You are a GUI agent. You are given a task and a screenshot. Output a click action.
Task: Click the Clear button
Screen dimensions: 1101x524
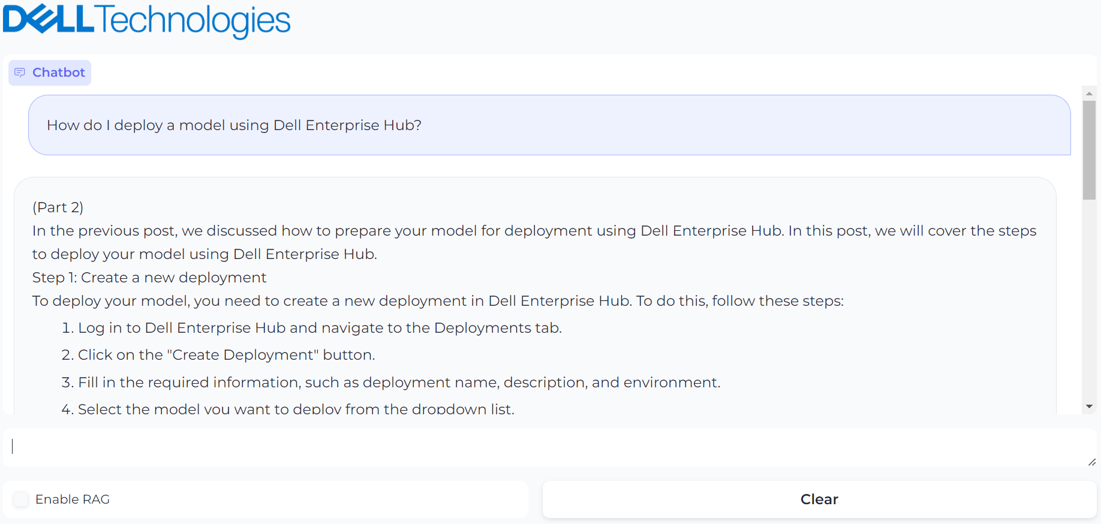(x=819, y=499)
